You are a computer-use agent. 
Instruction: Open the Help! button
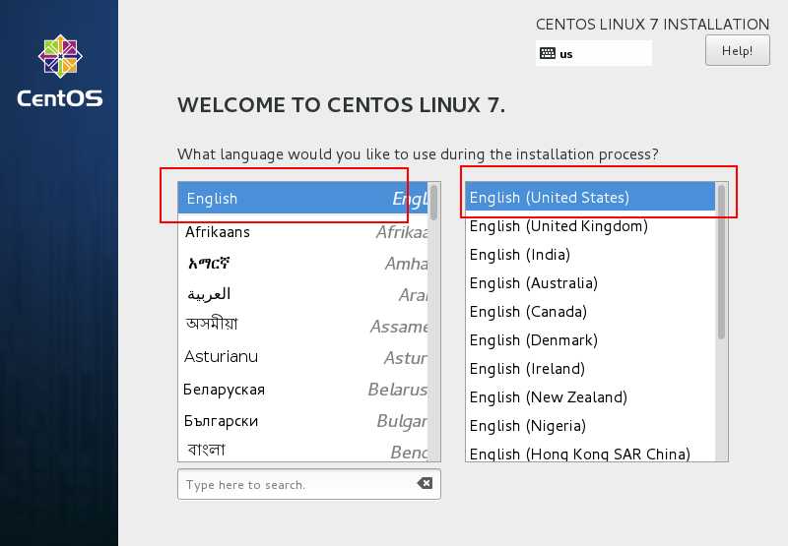737,50
